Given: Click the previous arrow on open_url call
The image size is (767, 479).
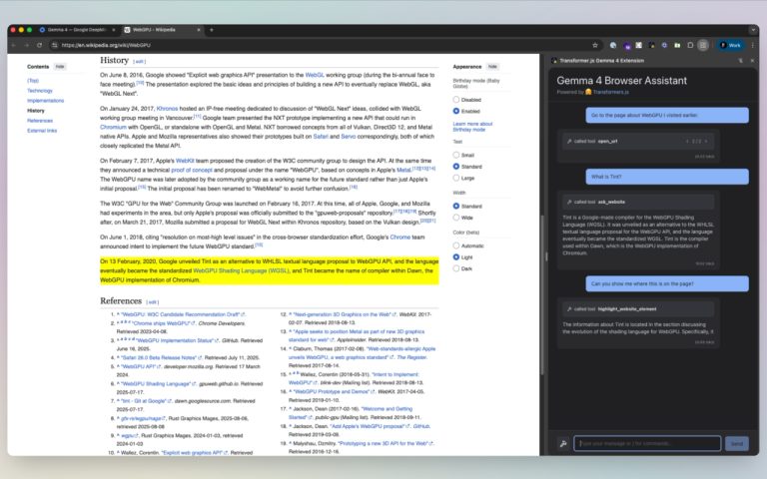Looking at the screenshot, I should (x=687, y=142).
